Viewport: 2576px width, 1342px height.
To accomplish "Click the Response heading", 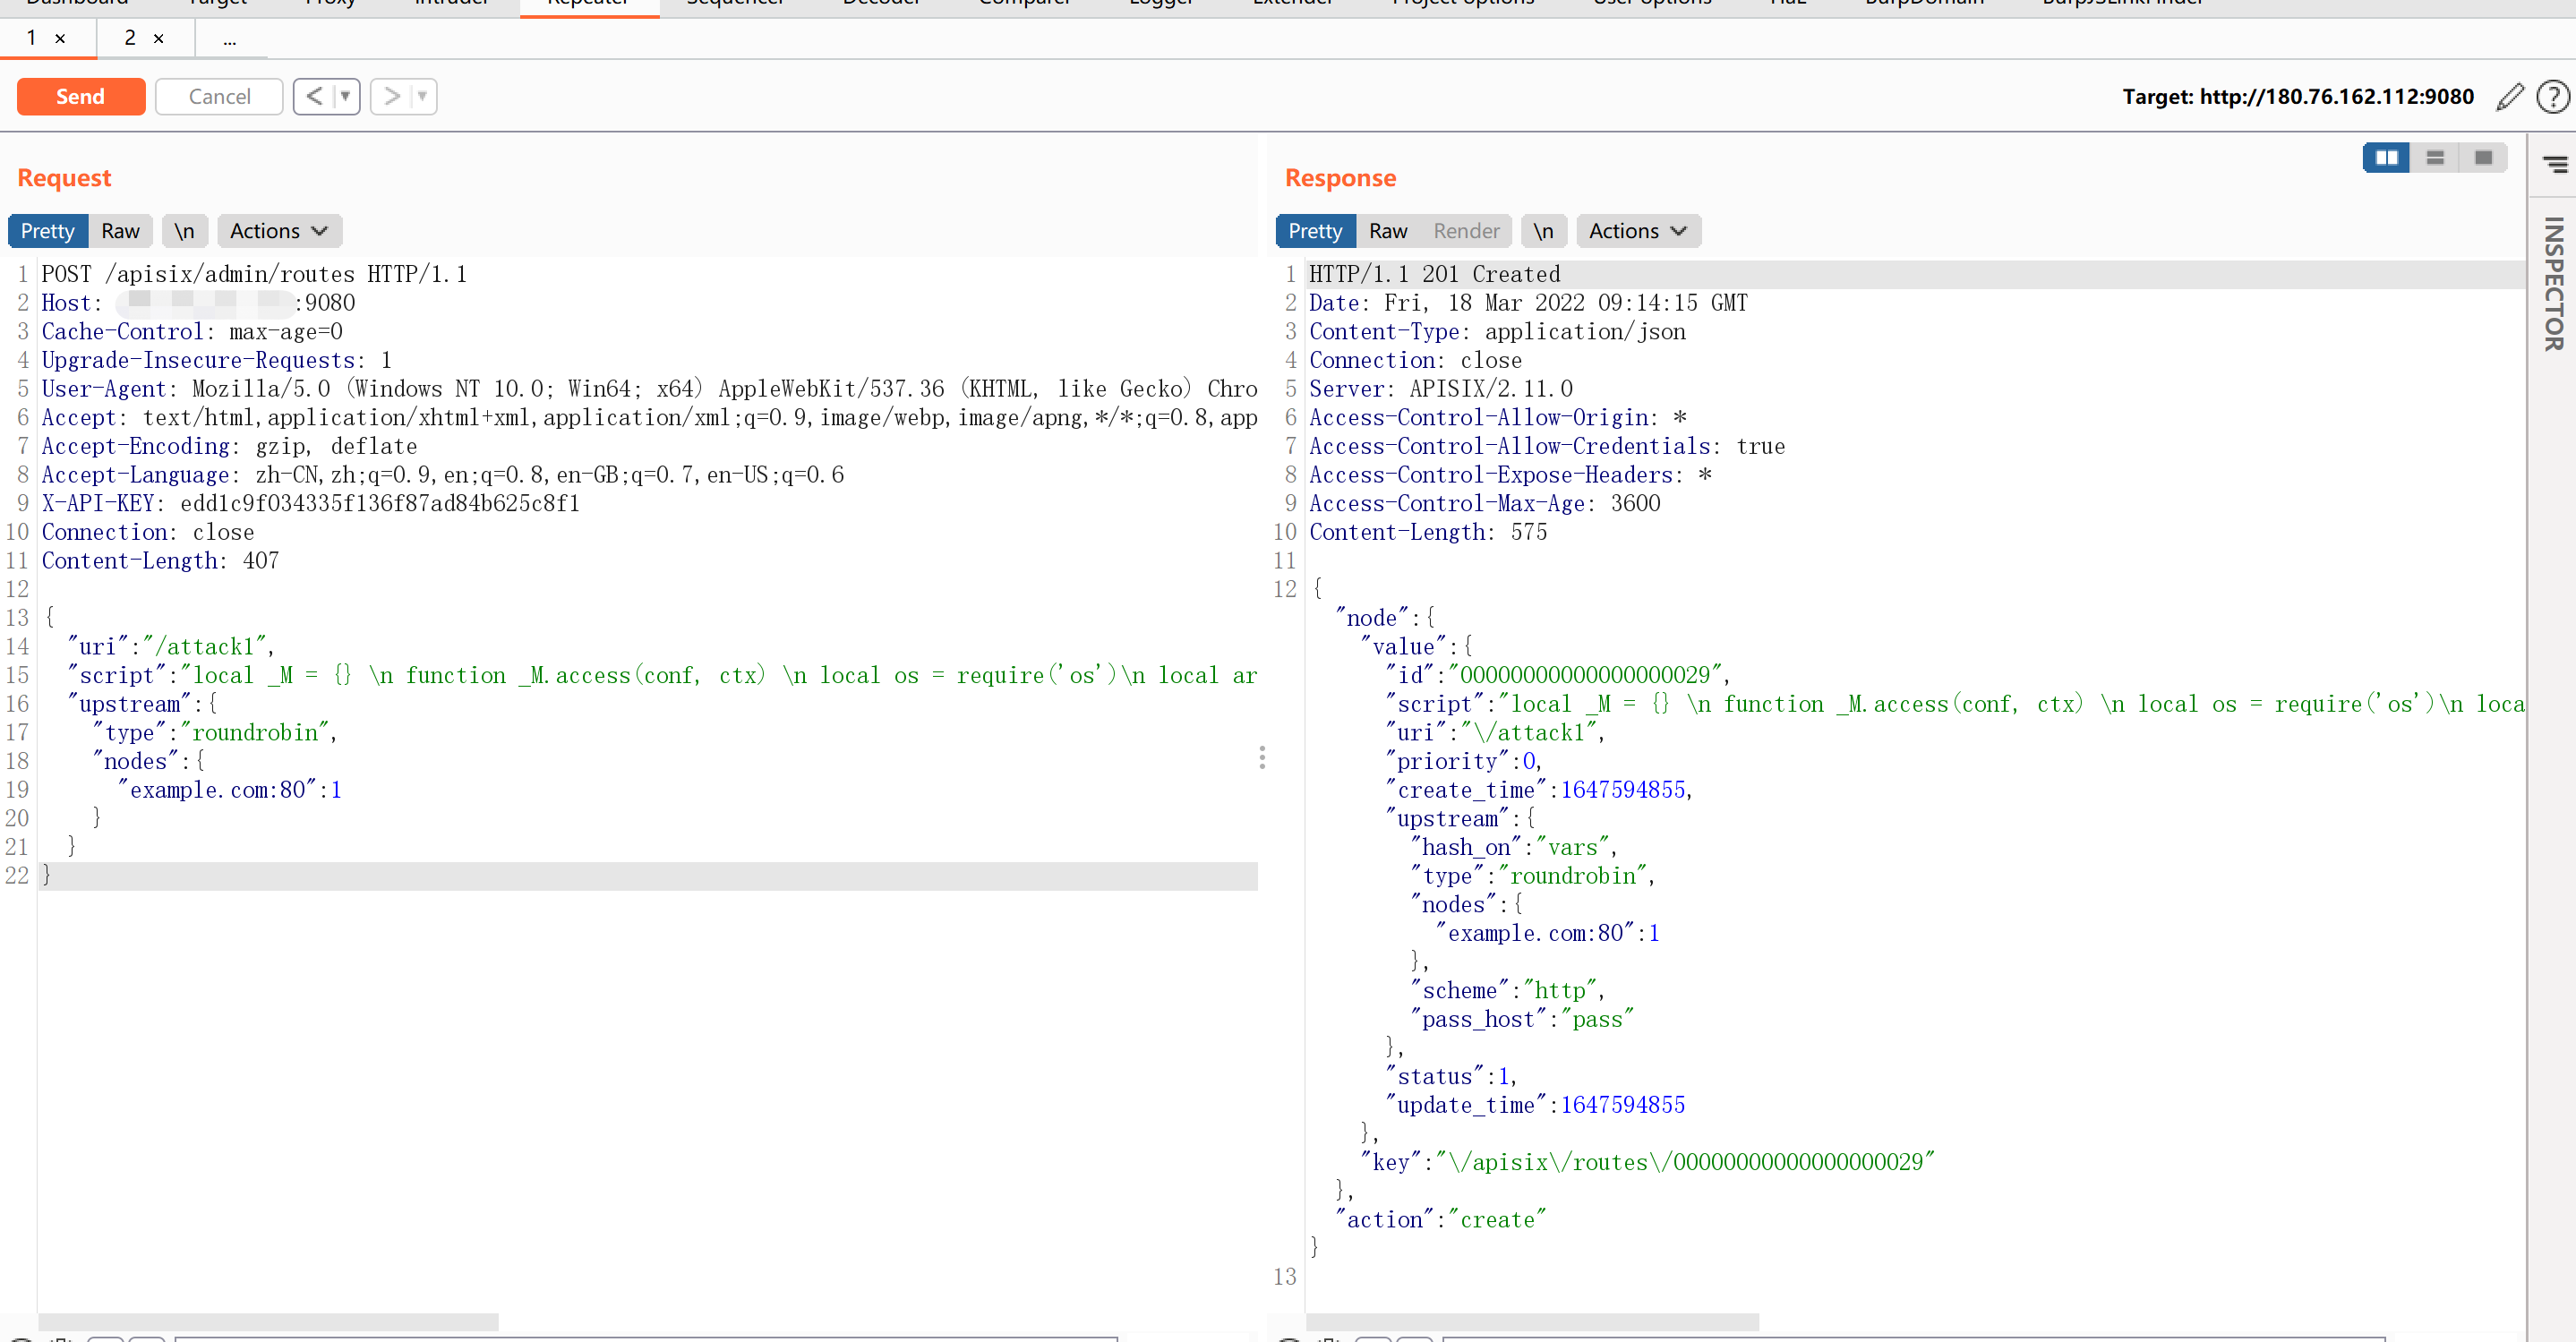I will point(1340,177).
